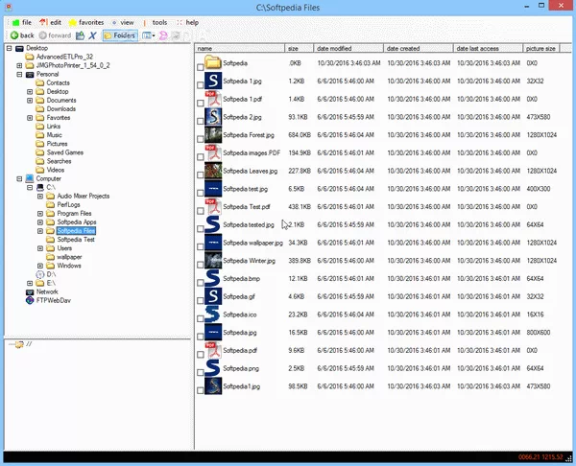The width and height of the screenshot is (576, 466).
Task: Open the tools menu
Action: point(159,21)
